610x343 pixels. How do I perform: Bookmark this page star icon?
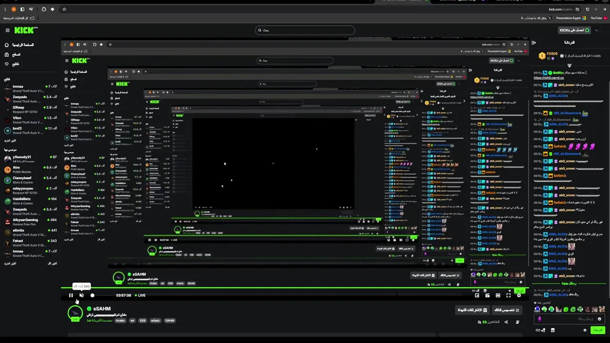pos(64,9)
